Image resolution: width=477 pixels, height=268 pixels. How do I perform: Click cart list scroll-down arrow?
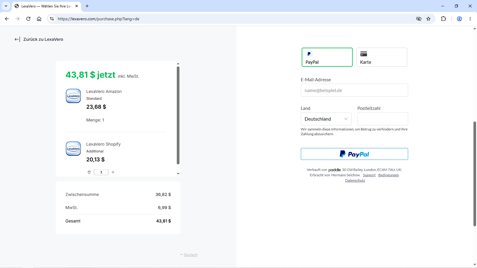pos(178,174)
